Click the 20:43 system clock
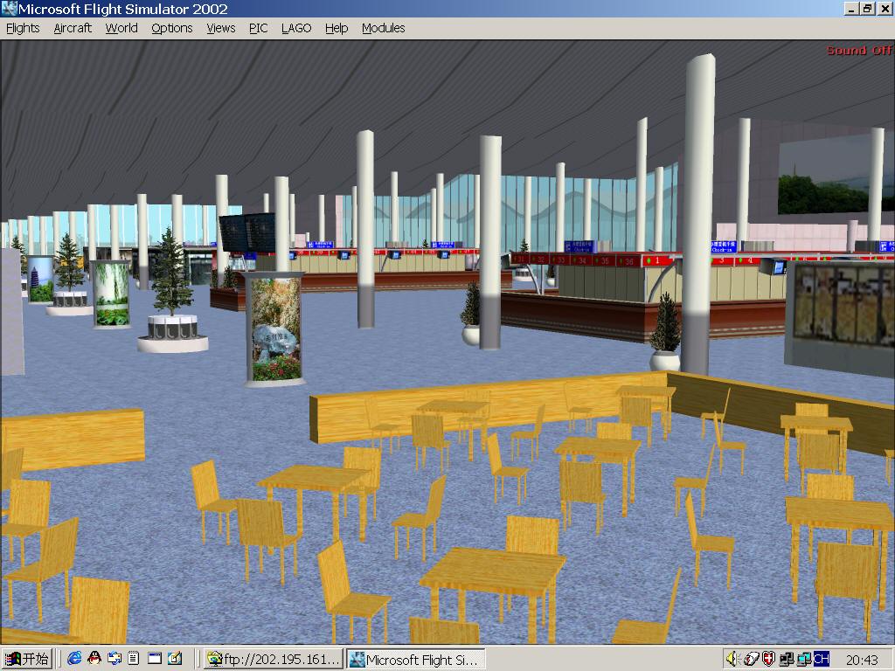 pos(862,660)
